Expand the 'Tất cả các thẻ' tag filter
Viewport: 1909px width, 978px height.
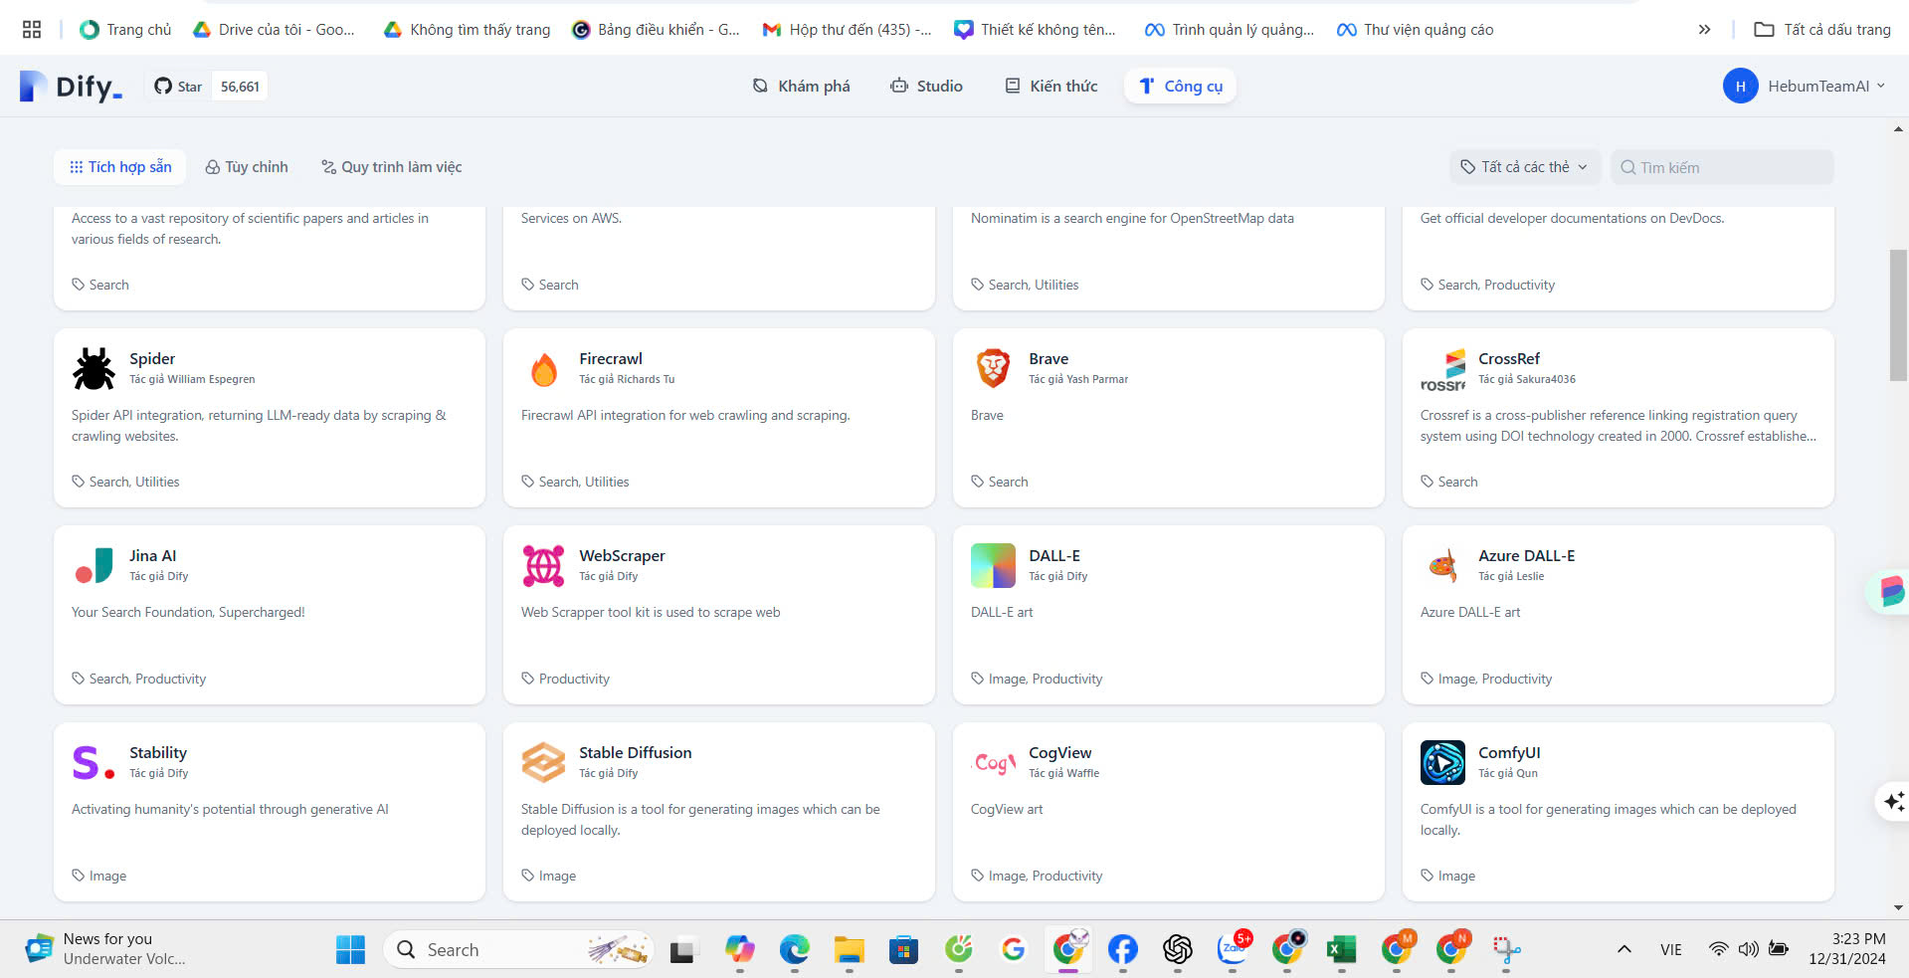point(1524,167)
